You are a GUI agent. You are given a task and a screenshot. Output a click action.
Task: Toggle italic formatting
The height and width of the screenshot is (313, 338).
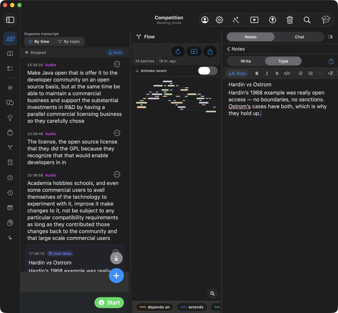267,73
